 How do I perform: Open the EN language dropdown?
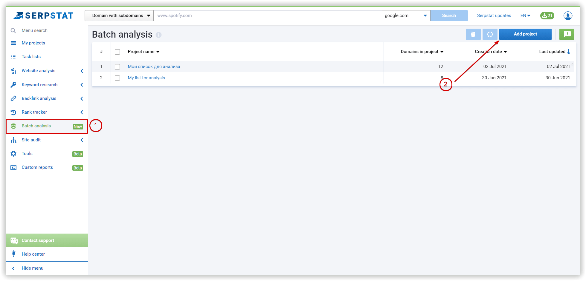point(525,16)
